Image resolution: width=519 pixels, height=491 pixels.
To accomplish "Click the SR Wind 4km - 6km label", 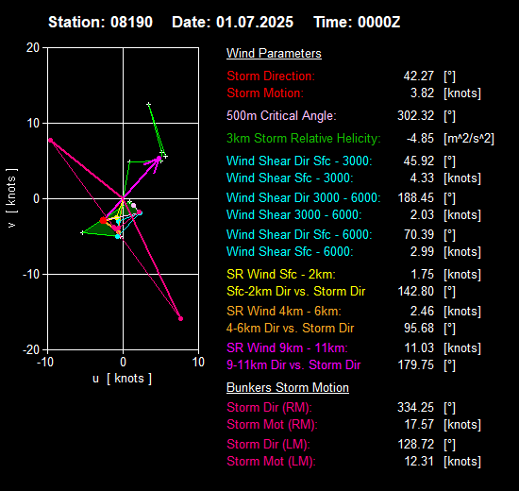I will tap(284, 311).
